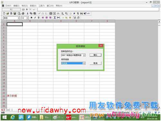Image resolution: width=161 pixels, height=121 pixels.
Task: Click the A1 cell reference box
Action: click(x=11, y=9)
